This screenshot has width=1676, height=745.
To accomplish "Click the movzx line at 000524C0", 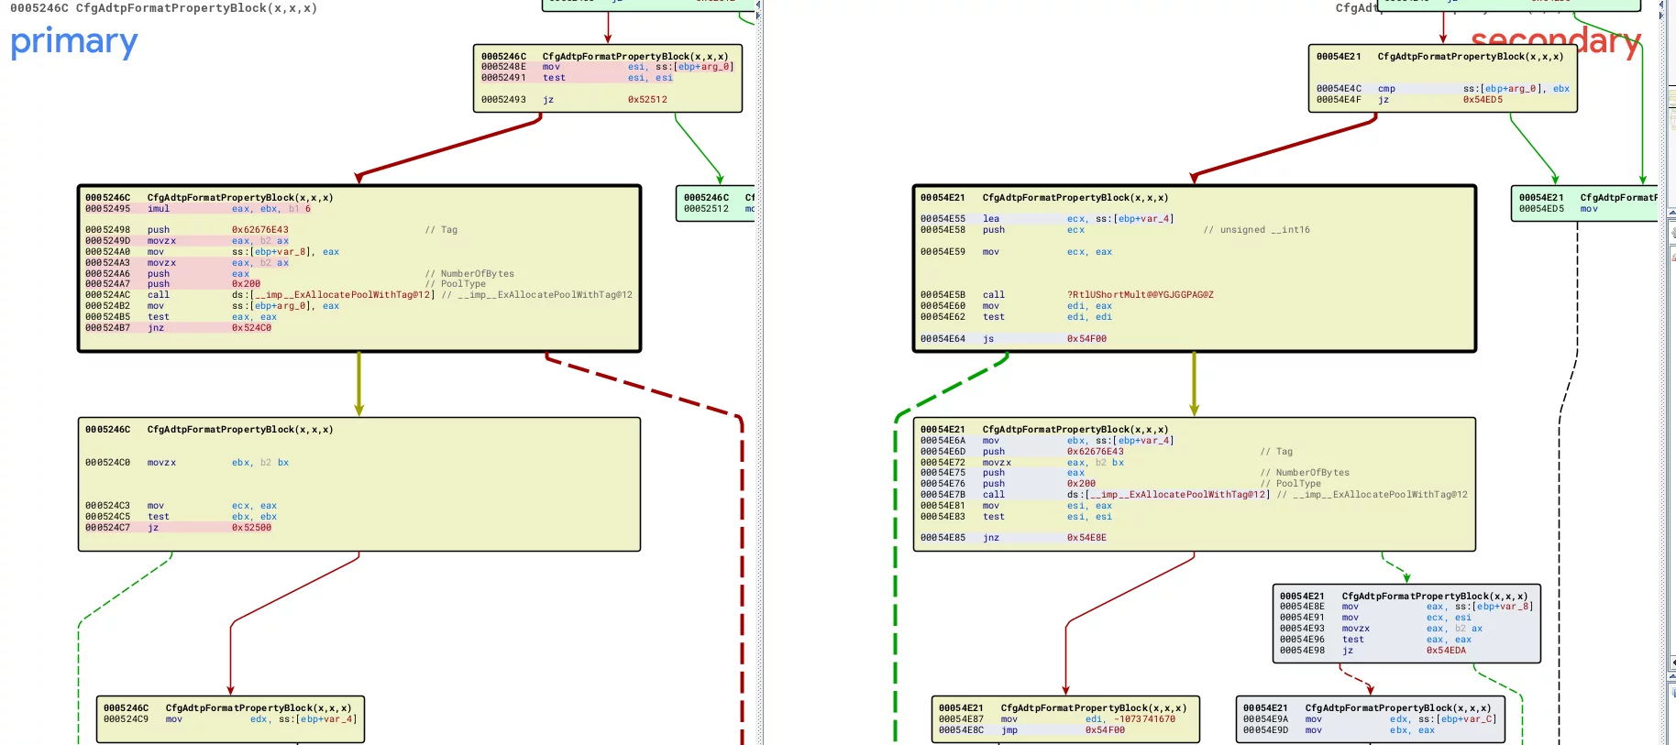I will (188, 463).
